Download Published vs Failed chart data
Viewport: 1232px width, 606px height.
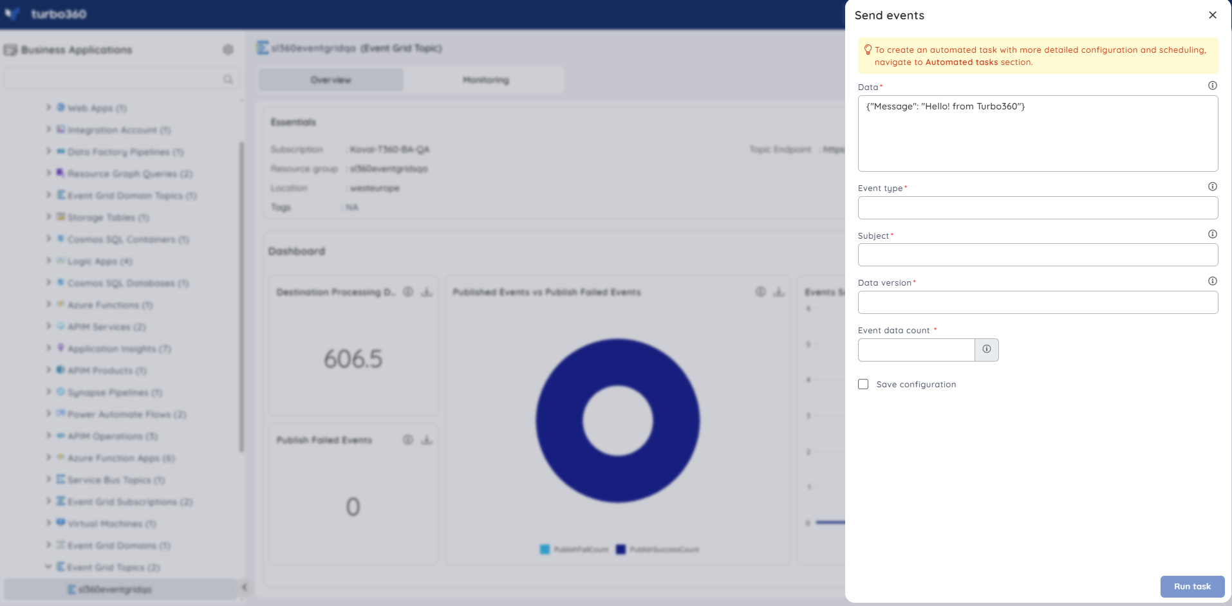pos(779,291)
